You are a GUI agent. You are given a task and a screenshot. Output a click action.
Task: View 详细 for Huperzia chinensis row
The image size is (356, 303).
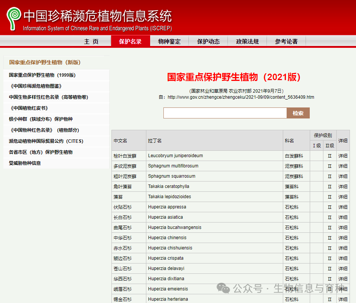(342, 238)
